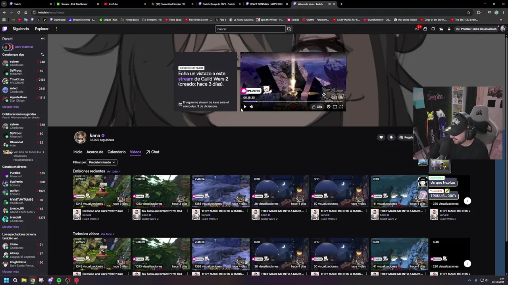This screenshot has width=508, height=285.
Task: Open File Explorer from the taskbar
Action: pos(24,280)
